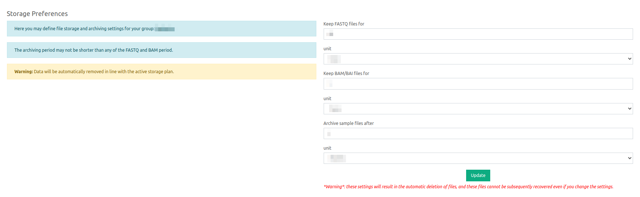
Task: Click the unit label below the FASTQ field
Action: pos(327,49)
